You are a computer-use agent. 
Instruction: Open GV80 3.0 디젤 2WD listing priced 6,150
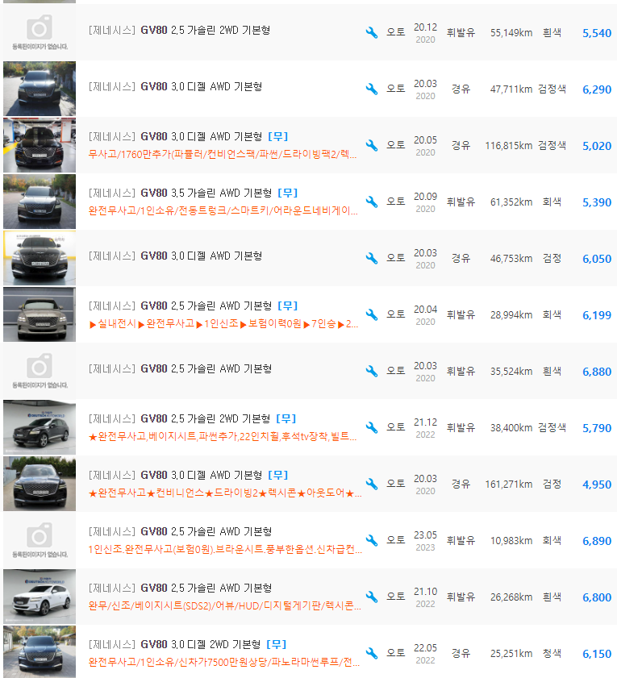pyautogui.click(x=174, y=644)
